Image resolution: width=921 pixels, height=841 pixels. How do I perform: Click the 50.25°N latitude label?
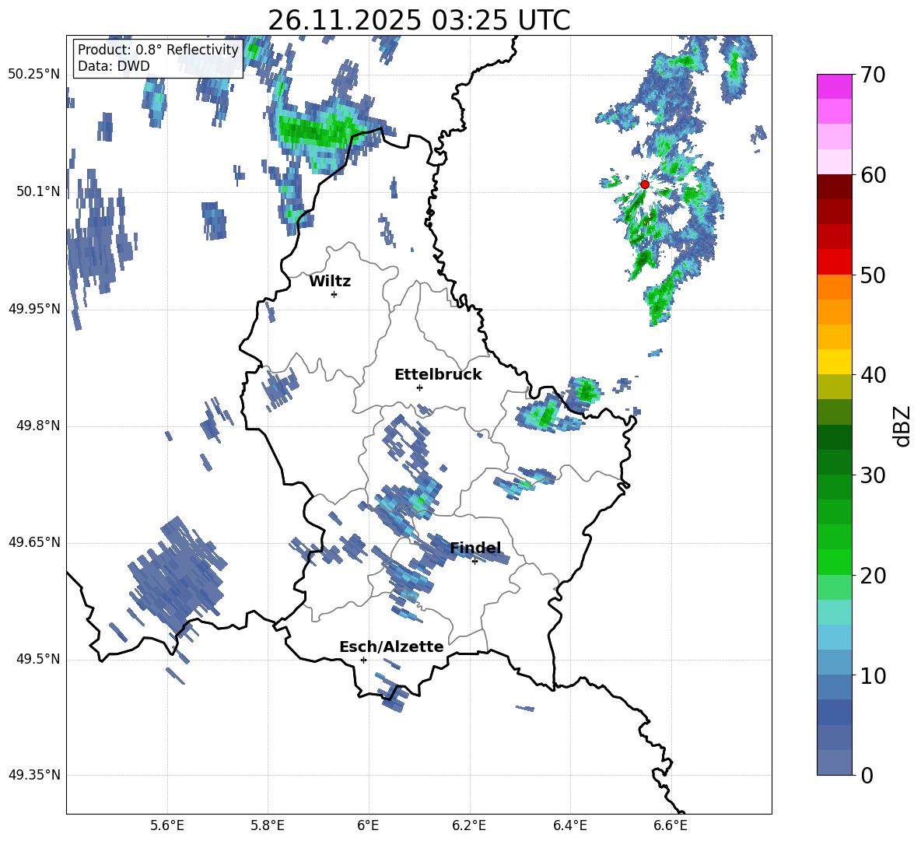(x=34, y=75)
